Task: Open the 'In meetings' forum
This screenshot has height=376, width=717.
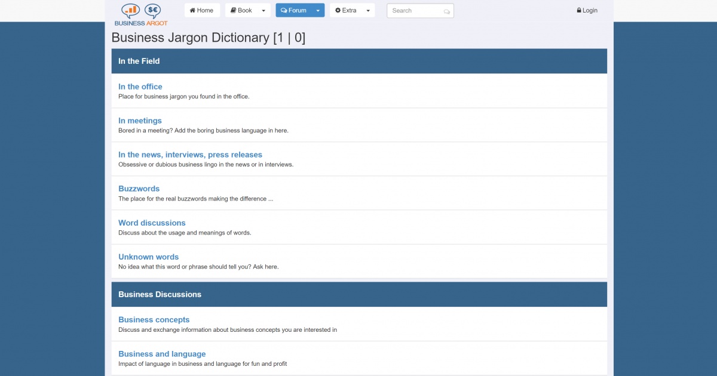Action: point(140,121)
